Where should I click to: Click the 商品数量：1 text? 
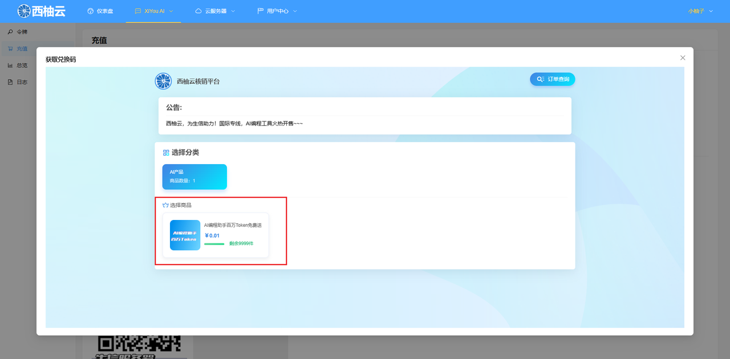click(x=182, y=181)
